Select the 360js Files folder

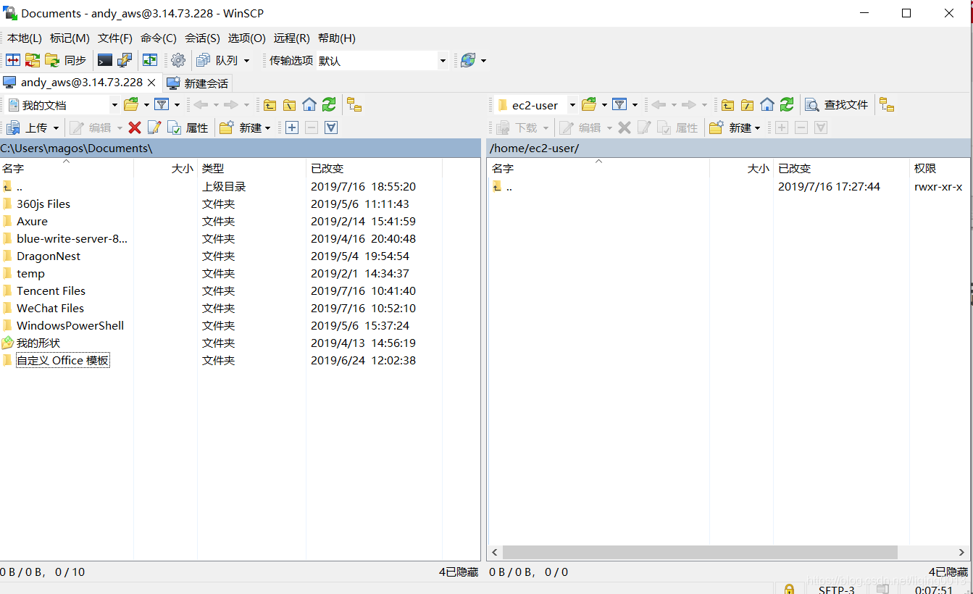point(43,204)
